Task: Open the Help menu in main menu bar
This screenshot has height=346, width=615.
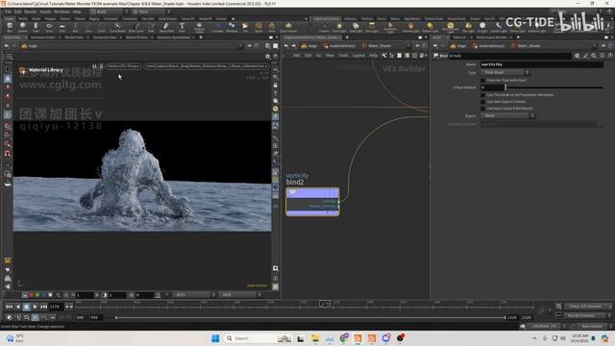Action: [77, 12]
